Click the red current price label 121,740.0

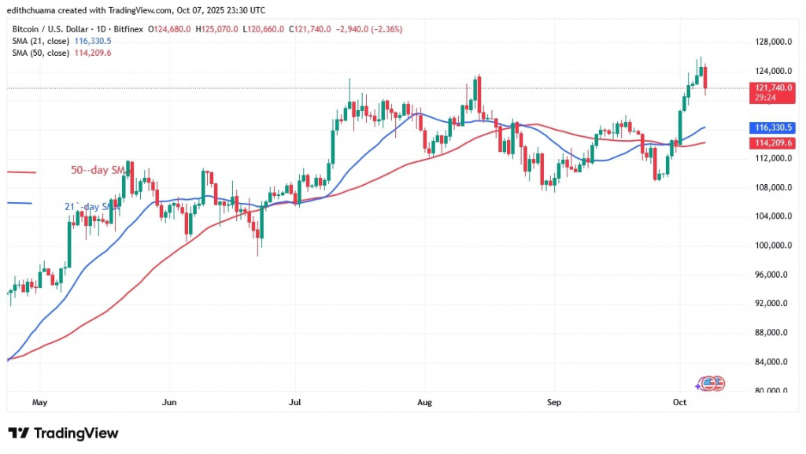(x=772, y=88)
